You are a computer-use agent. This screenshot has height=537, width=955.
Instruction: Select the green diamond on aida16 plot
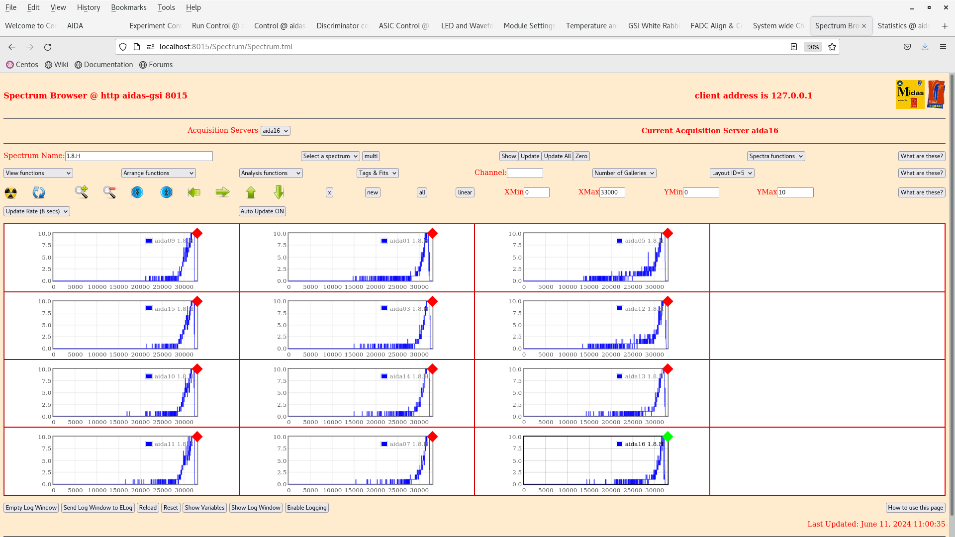coord(668,437)
